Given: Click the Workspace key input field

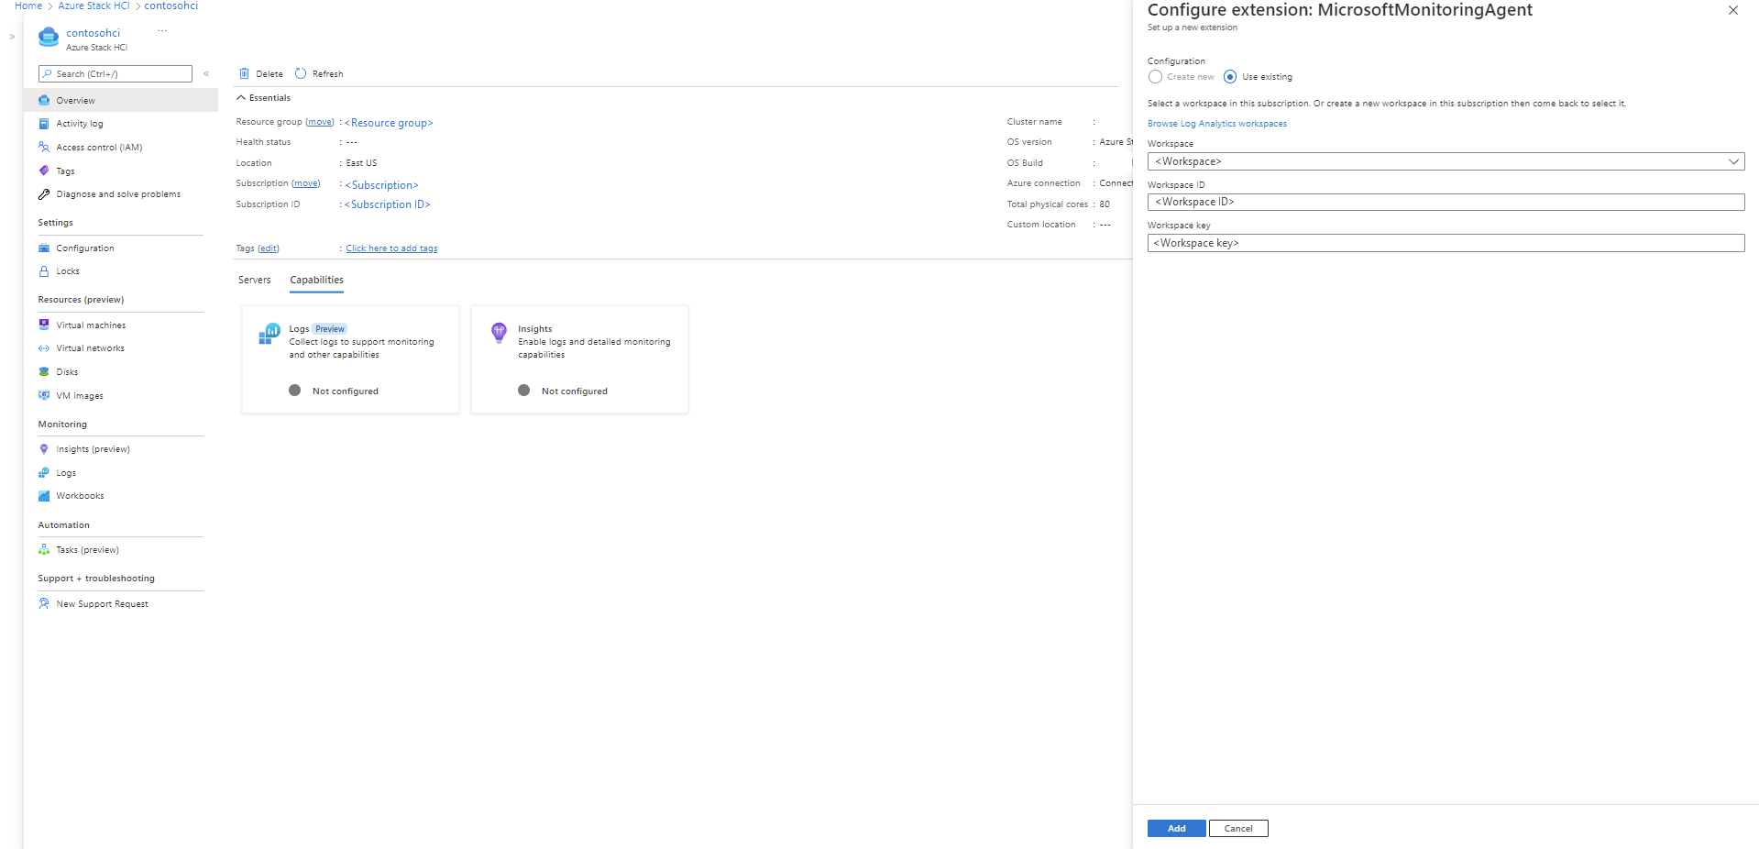Looking at the screenshot, I should click(1446, 243).
